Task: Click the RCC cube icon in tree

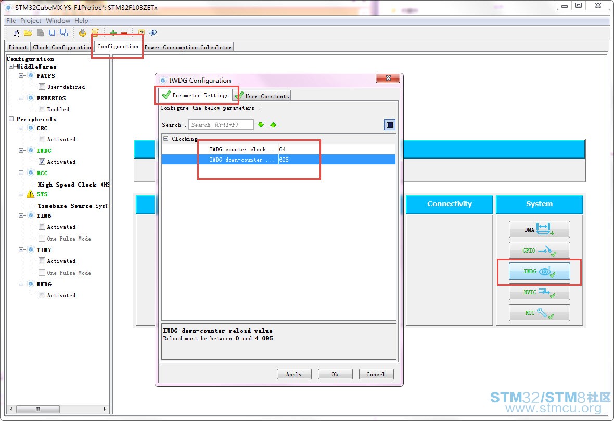Action: click(x=31, y=173)
